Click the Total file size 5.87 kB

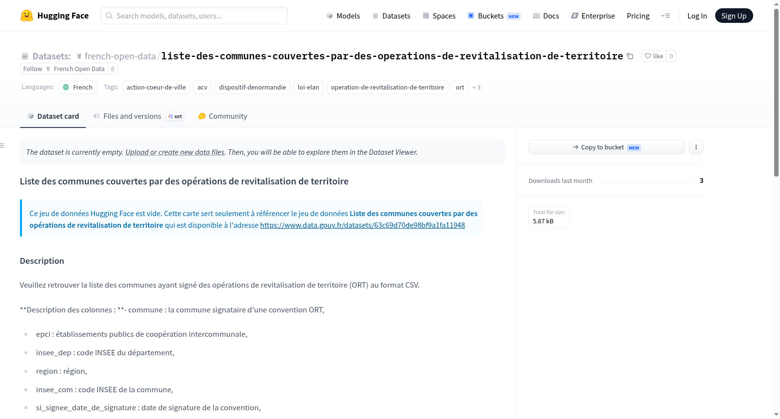coord(549,217)
